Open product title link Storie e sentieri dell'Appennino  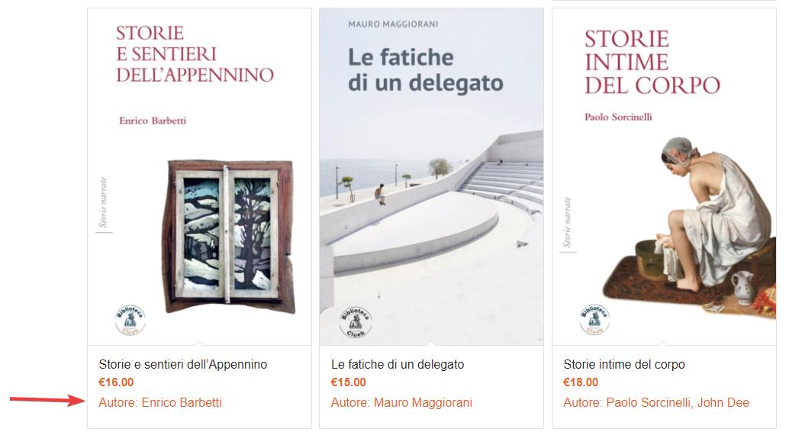pyautogui.click(x=182, y=364)
